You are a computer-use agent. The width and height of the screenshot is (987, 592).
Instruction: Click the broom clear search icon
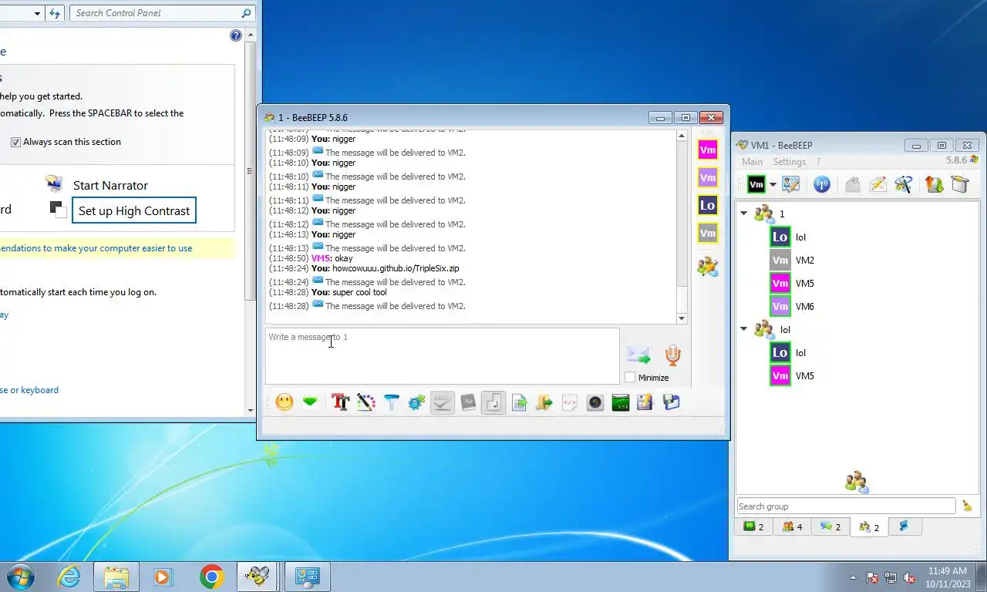pos(967,506)
